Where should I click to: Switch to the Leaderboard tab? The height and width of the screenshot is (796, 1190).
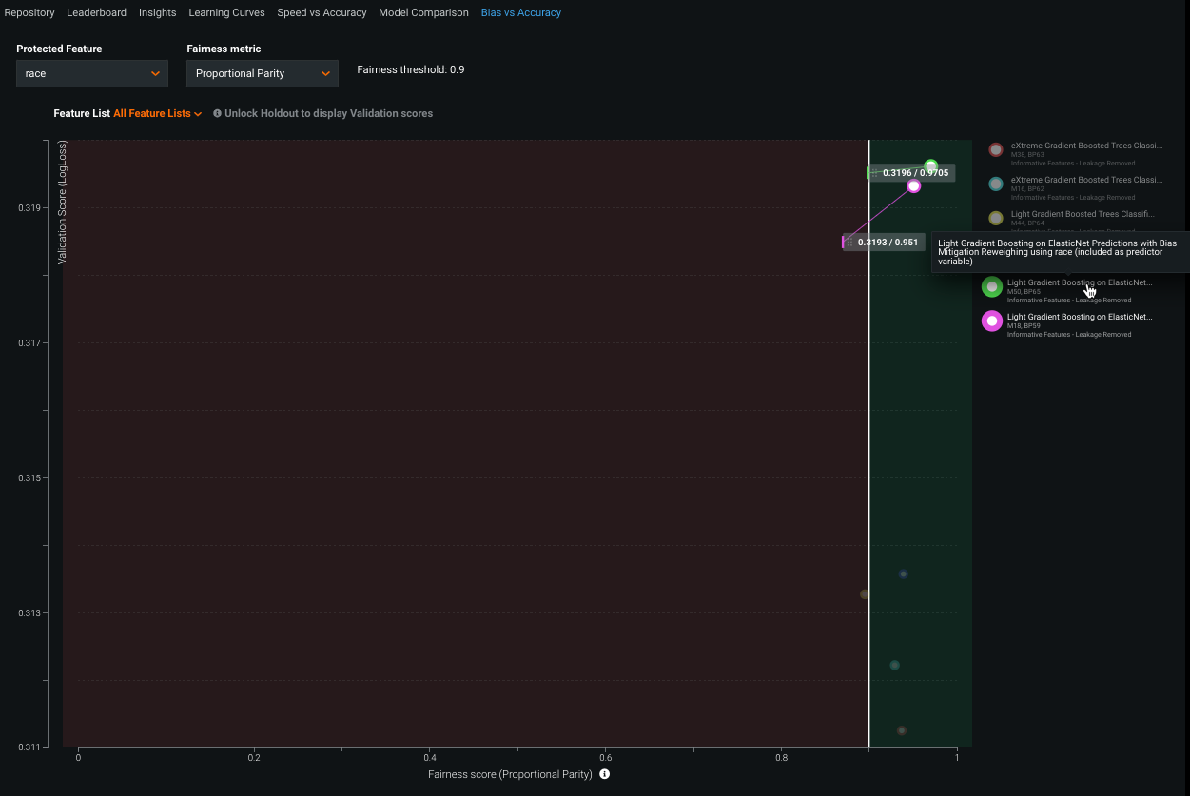(x=96, y=12)
